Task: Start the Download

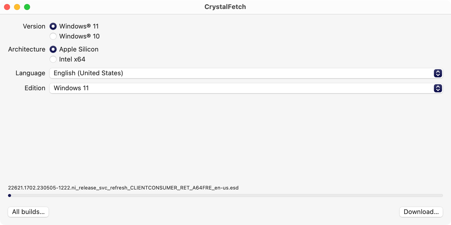Action: [x=421, y=212]
